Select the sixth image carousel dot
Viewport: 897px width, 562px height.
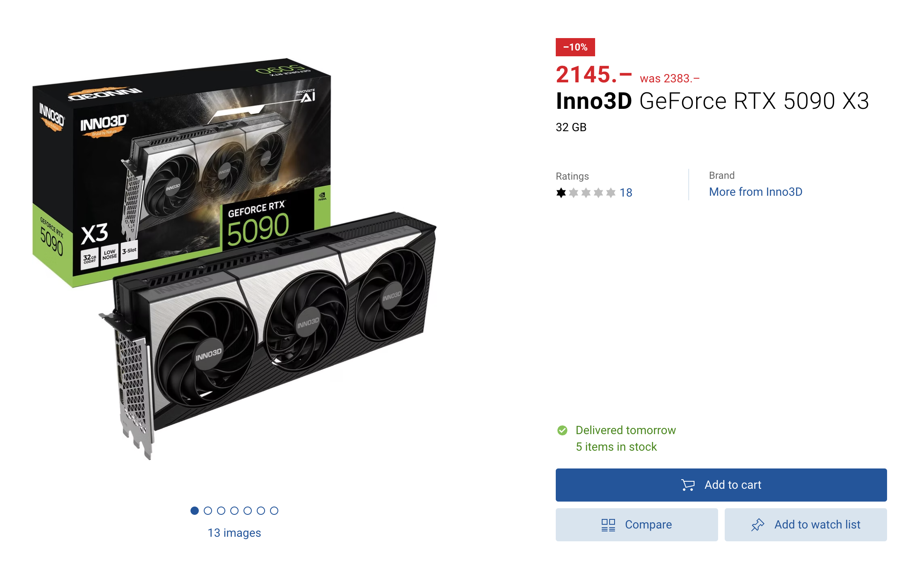tap(261, 511)
